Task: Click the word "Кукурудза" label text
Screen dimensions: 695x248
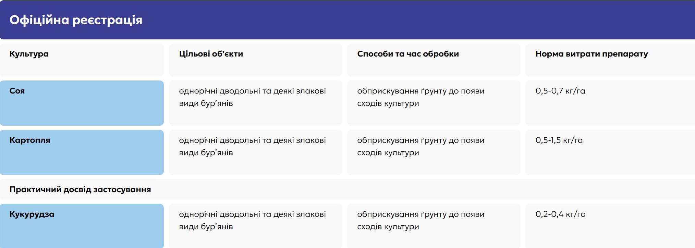Action: 32,214
